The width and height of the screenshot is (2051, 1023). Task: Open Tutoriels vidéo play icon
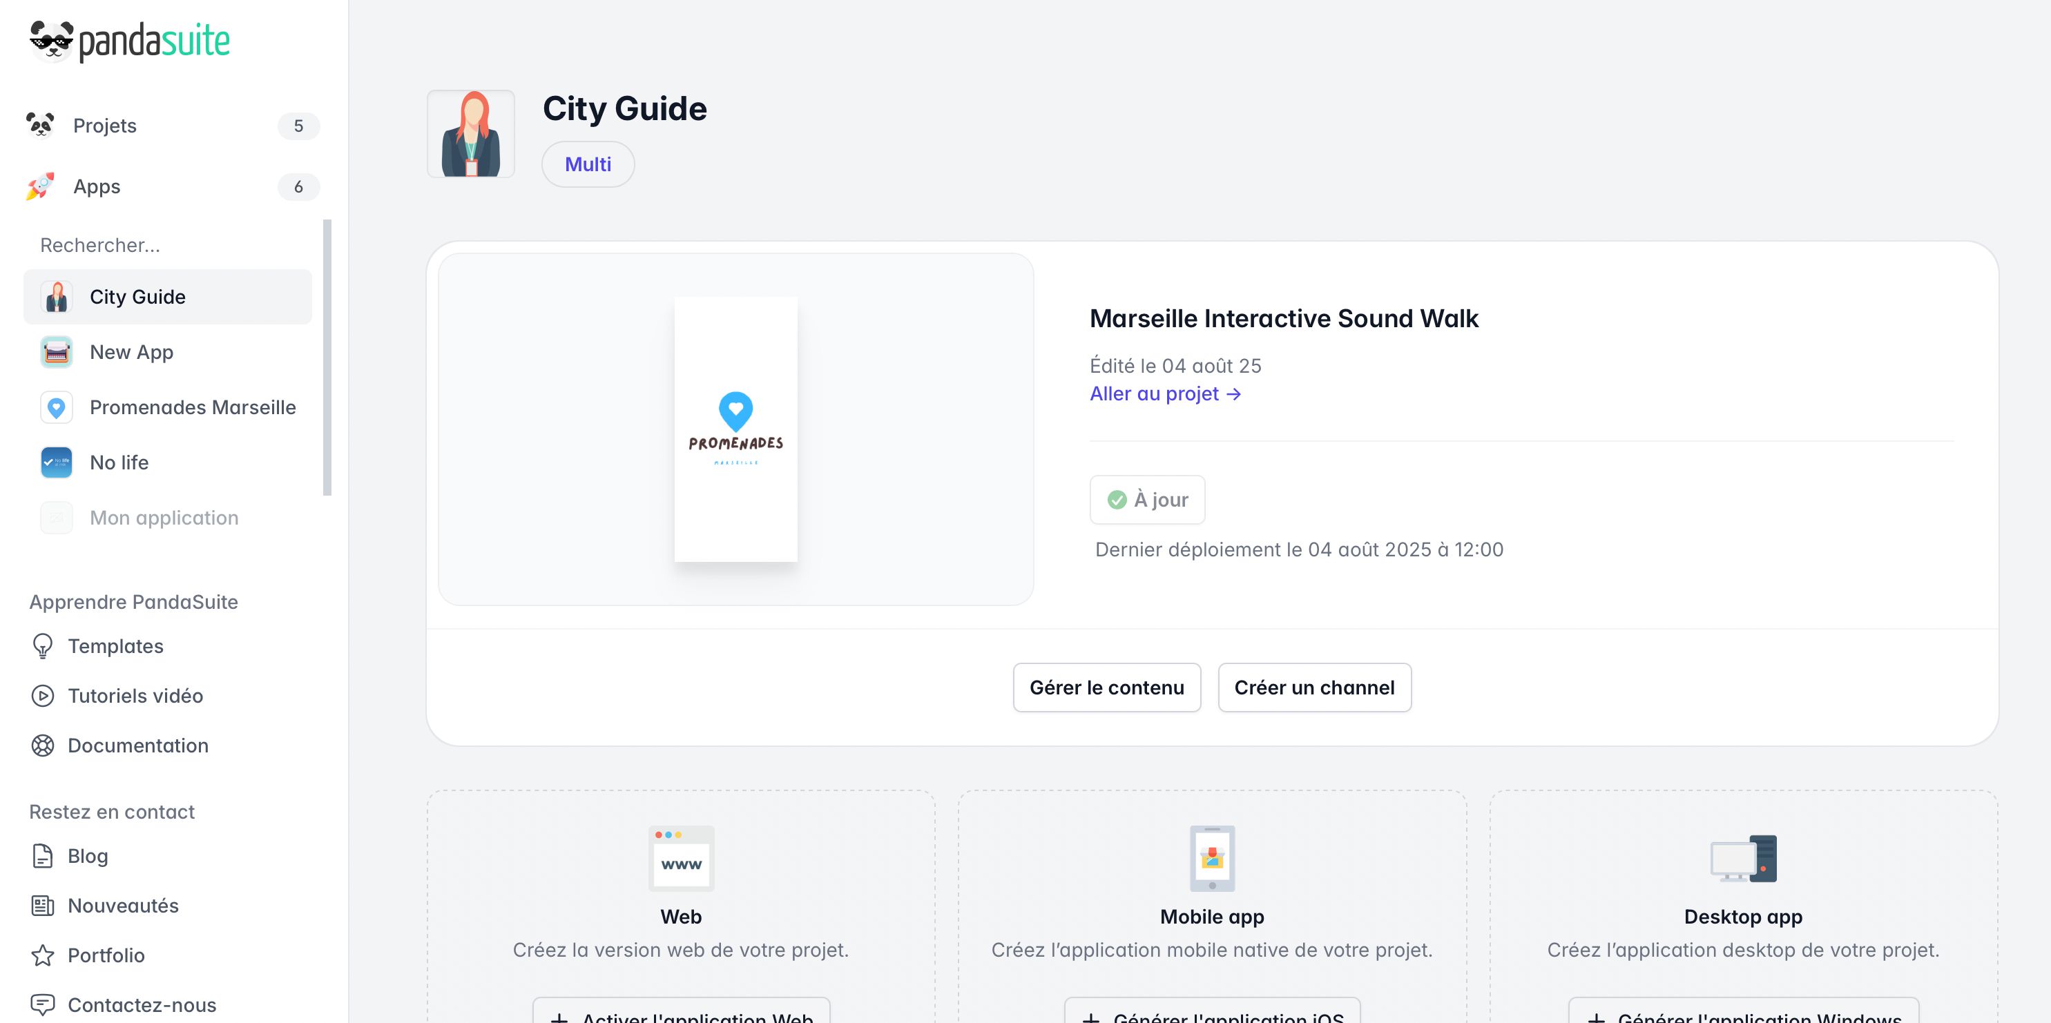click(x=43, y=696)
